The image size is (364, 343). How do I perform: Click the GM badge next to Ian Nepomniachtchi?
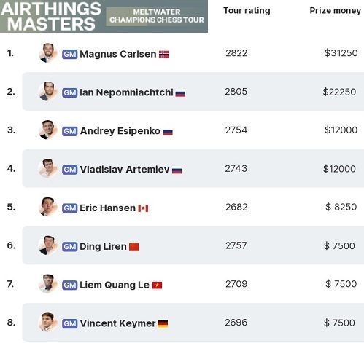(x=69, y=92)
